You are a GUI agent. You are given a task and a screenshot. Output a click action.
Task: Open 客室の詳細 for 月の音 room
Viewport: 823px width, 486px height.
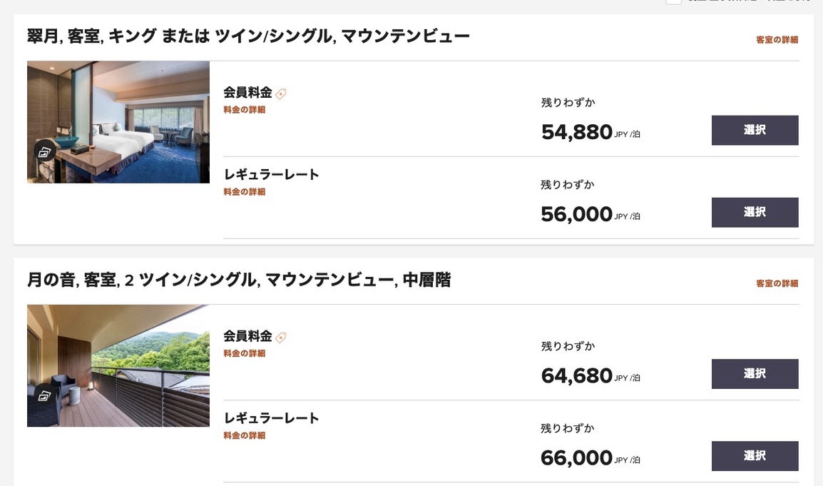(777, 284)
